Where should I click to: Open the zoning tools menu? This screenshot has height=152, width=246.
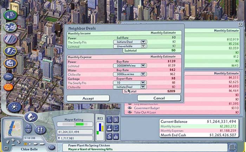coord(10,27)
